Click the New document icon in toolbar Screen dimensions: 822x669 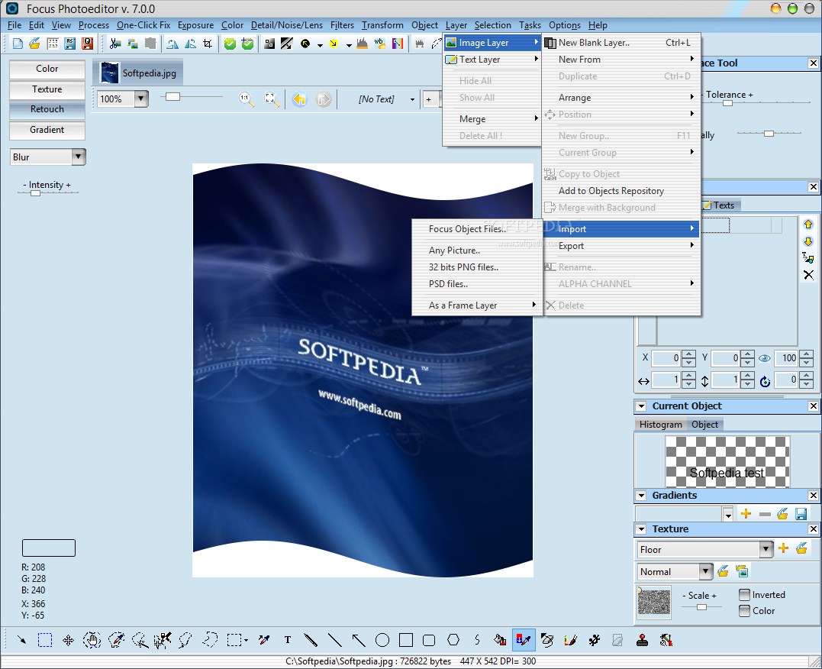tap(18, 44)
